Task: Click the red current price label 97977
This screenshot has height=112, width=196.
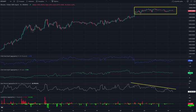Action: [x=192, y=11]
